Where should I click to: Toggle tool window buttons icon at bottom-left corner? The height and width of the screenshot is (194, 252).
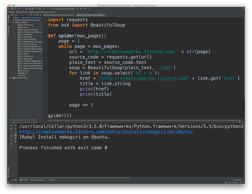[9, 182]
